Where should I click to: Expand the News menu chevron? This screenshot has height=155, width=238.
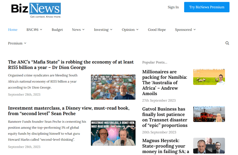(83, 29)
